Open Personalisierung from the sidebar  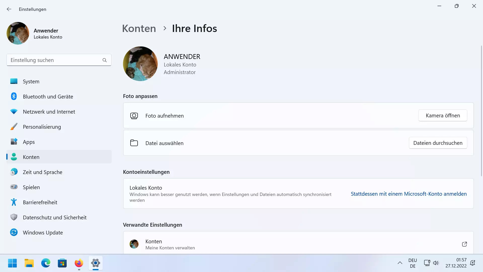(59, 127)
